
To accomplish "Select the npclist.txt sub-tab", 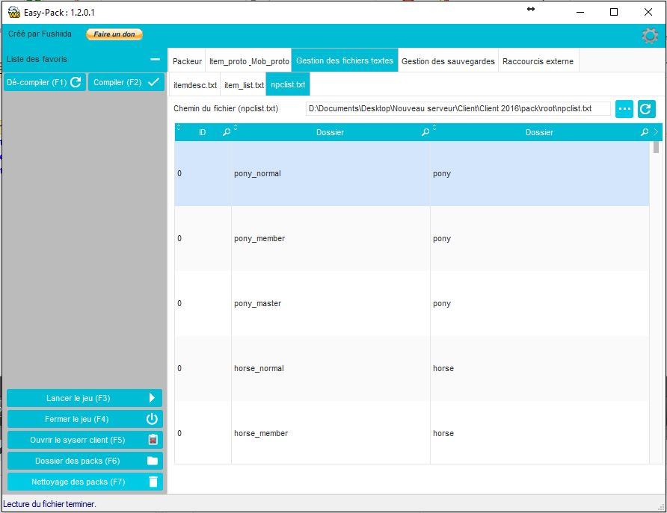I will point(288,84).
